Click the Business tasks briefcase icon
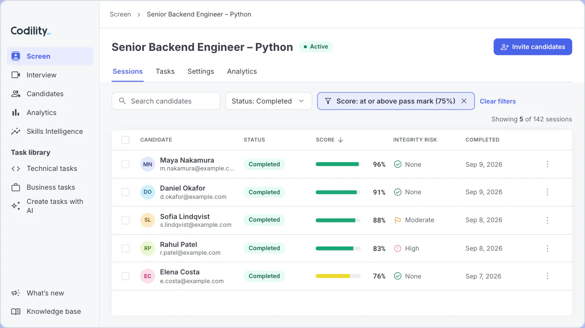Image resolution: width=585 pixels, height=328 pixels. (x=16, y=187)
